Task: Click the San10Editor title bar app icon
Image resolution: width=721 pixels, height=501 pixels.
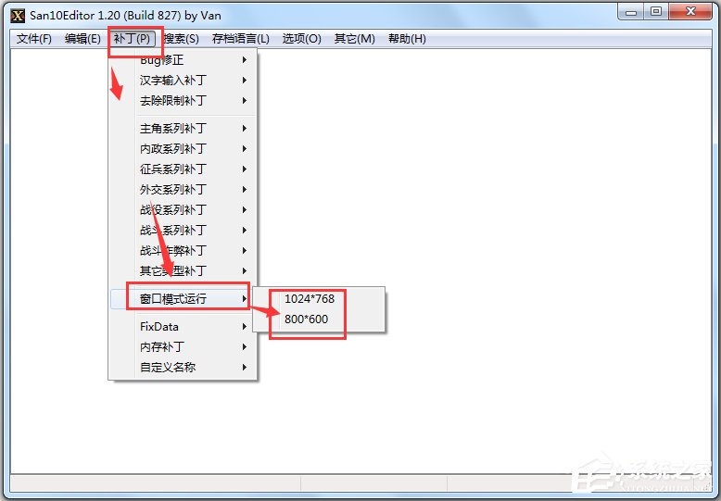Action: coord(18,16)
